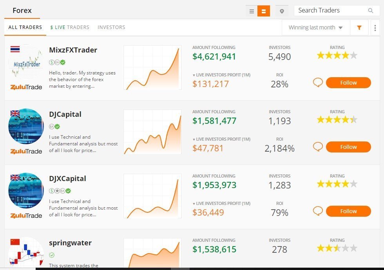The image size is (384, 270).
Task: Click DJXCapital green verified badge
Action: (68, 191)
